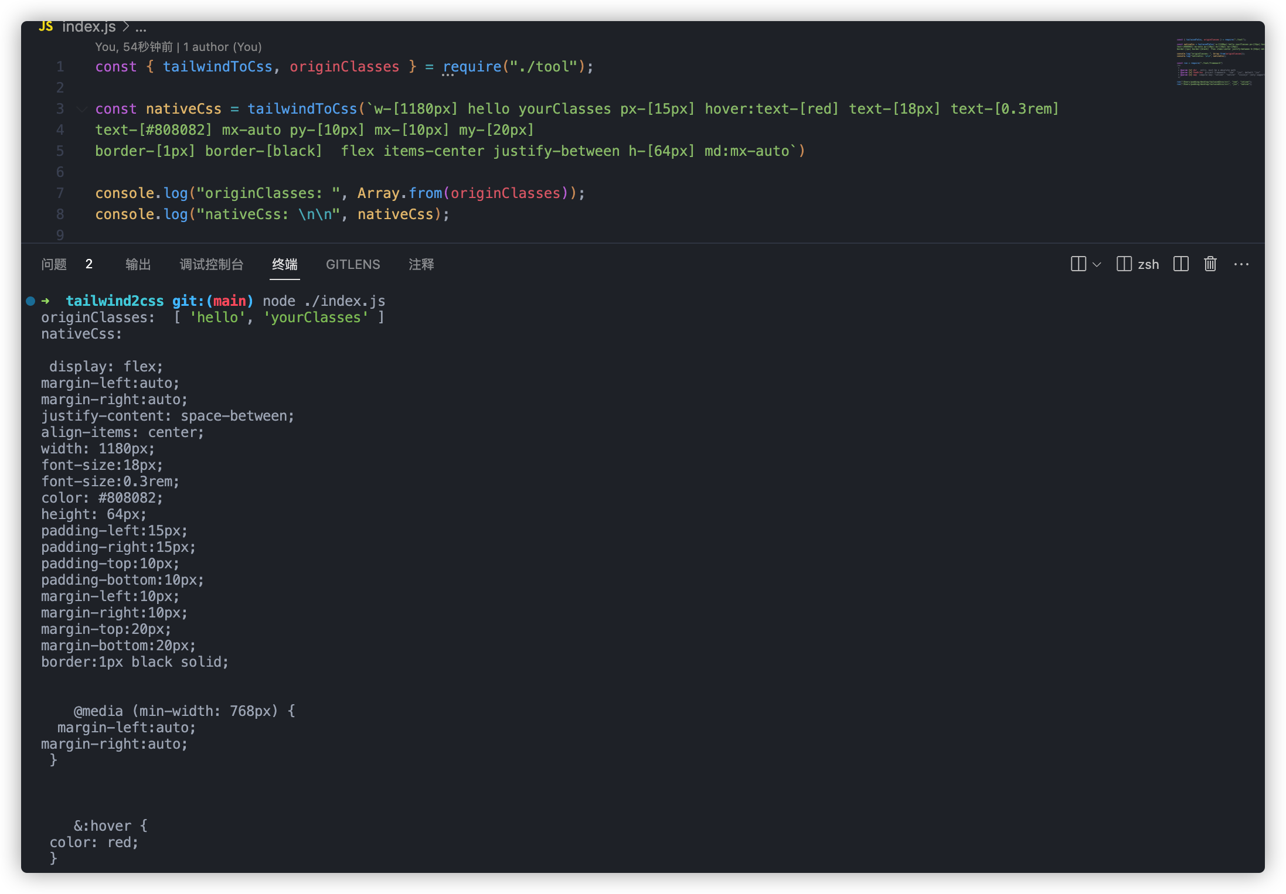Click the blue terminal command decoration dot

click(x=30, y=301)
